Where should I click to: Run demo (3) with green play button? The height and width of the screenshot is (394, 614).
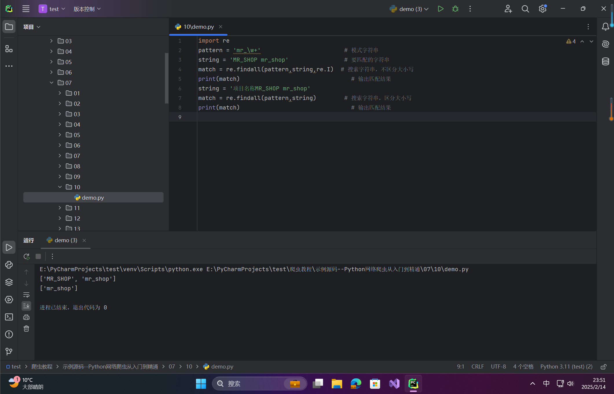click(440, 9)
